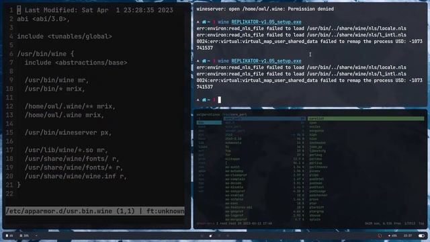Click the '/usr/bin/wineserver px,' rule
430x242 pixels.
click(x=69, y=132)
